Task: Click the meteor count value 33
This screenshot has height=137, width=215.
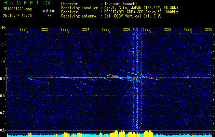Action: point(50,16)
